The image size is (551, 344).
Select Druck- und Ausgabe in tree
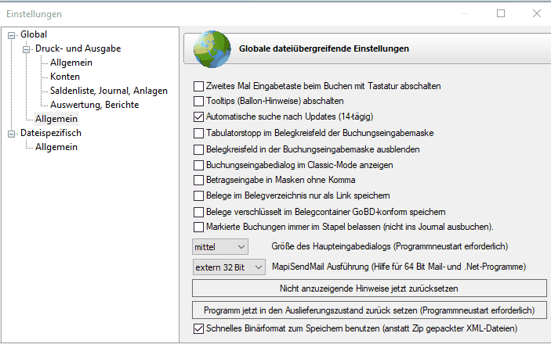[x=78, y=48]
